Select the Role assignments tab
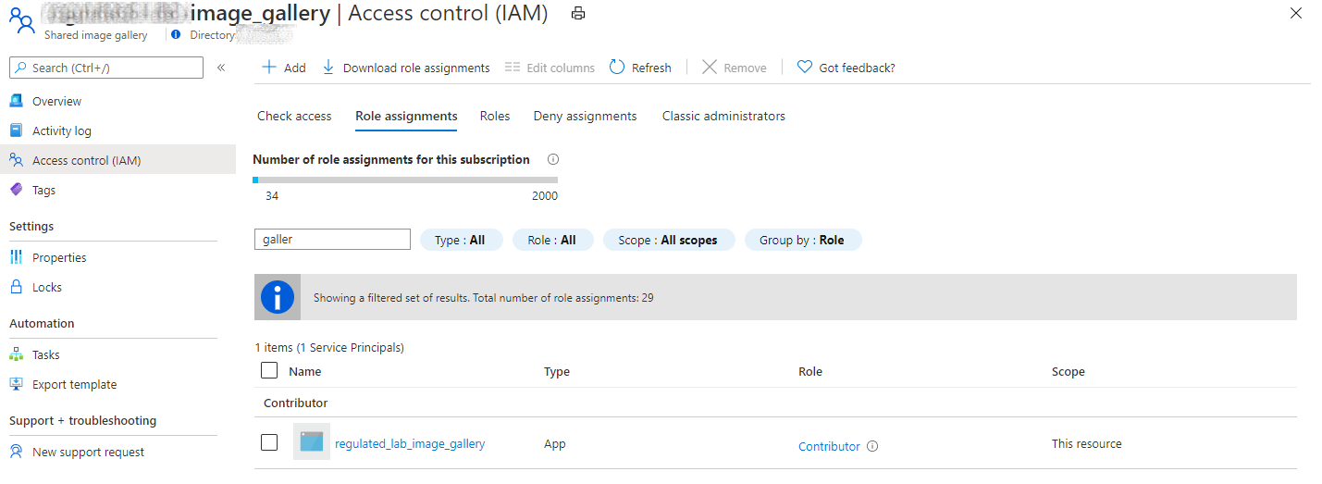Image resolution: width=1322 pixels, height=484 pixels. 406,116
